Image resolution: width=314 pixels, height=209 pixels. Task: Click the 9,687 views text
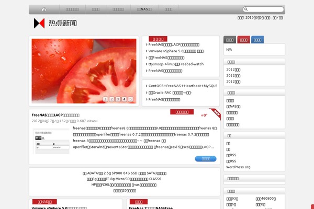click(x=87, y=121)
